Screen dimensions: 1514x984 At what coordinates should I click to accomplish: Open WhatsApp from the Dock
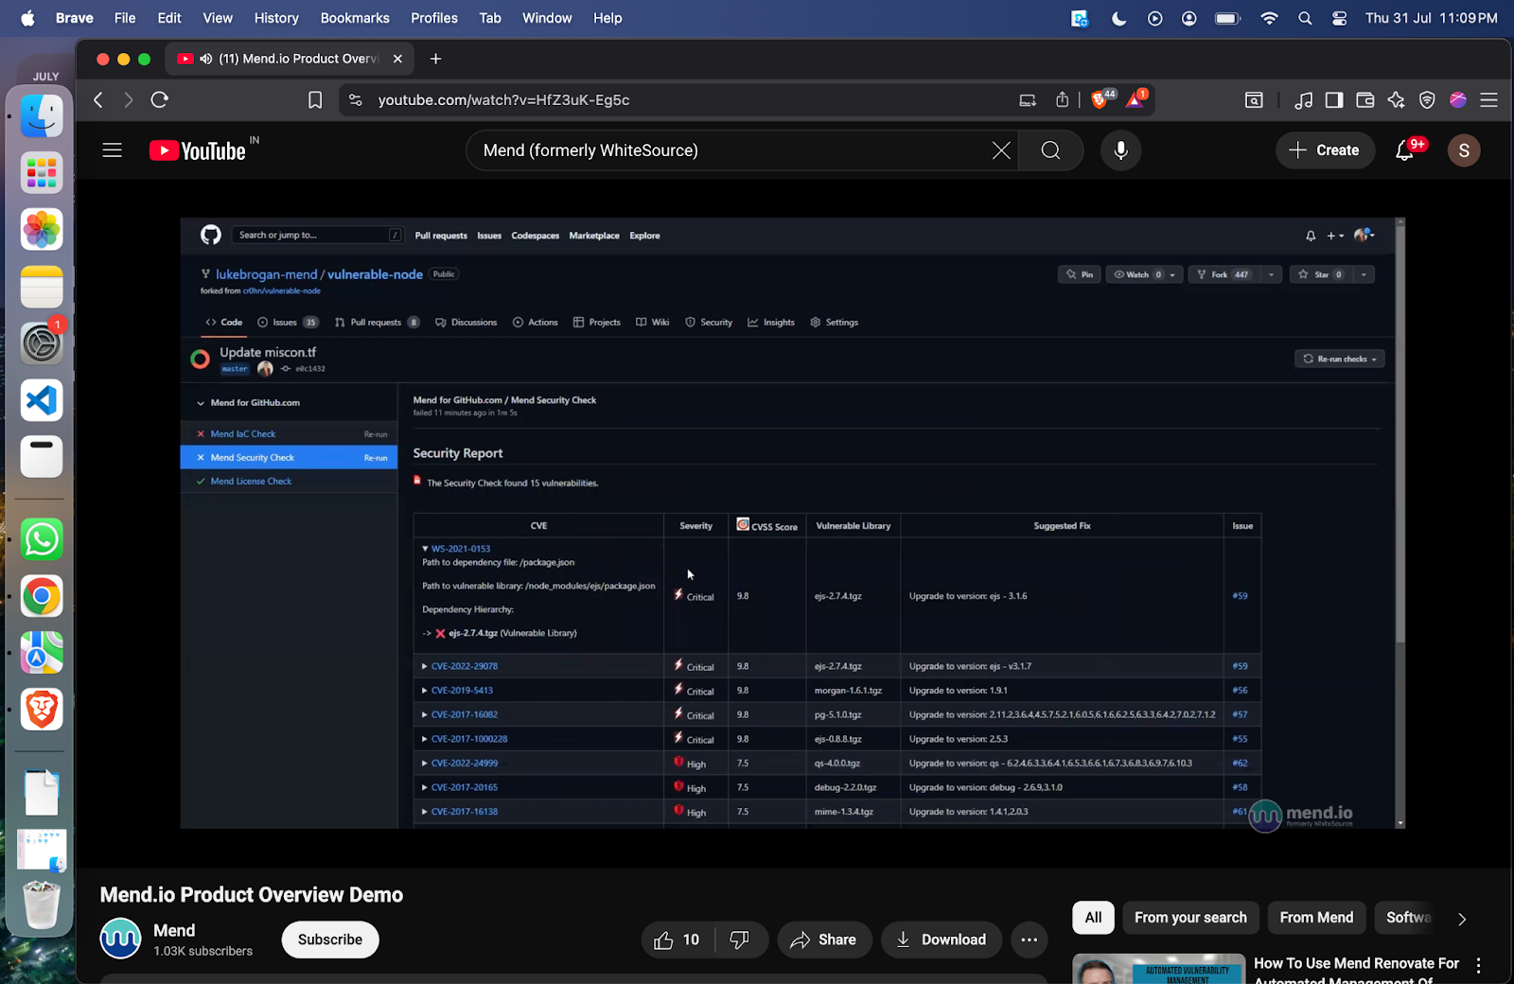[x=41, y=539]
